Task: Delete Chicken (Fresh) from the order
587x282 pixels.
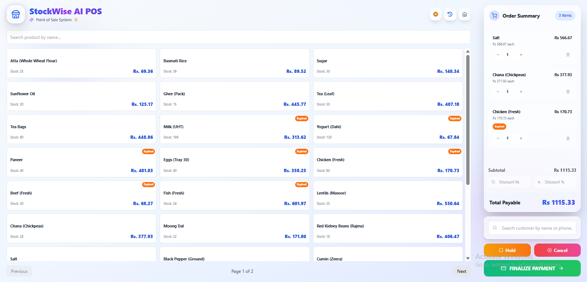Action: pos(568,138)
